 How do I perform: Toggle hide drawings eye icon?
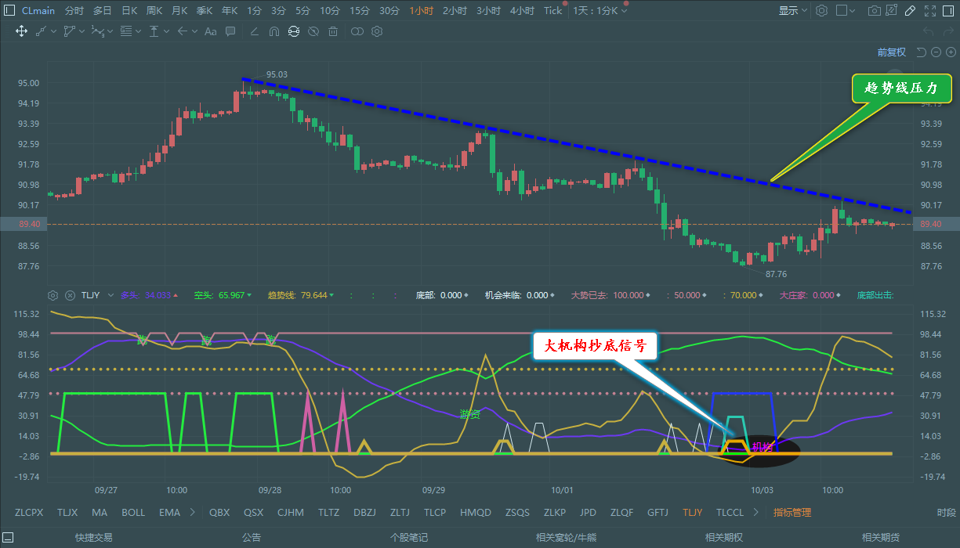coord(313,31)
